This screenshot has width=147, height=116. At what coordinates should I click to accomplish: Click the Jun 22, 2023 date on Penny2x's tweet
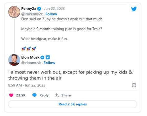[x=54, y=9]
